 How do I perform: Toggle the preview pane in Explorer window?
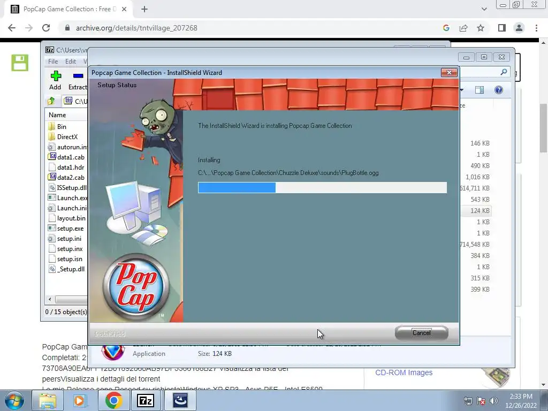pos(479,90)
